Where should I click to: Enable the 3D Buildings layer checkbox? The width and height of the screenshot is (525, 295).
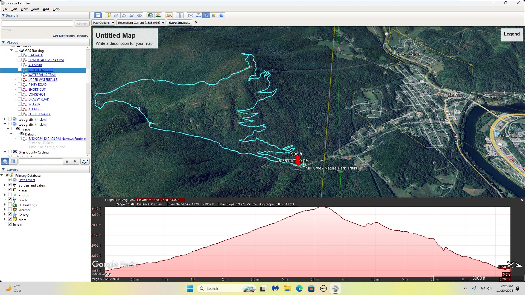[10, 205]
